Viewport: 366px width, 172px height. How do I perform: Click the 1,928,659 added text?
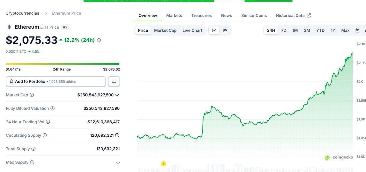pos(63,82)
